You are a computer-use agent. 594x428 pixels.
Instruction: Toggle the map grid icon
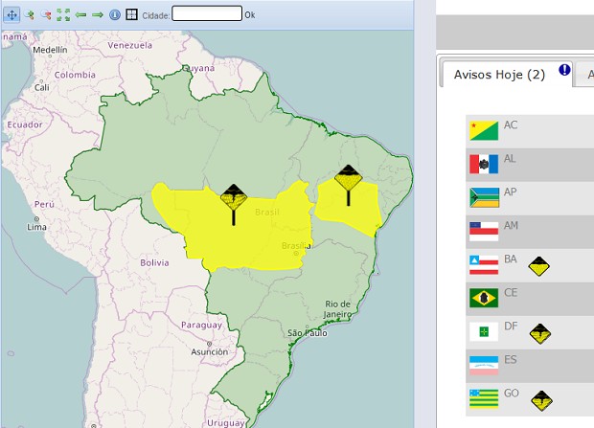coord(132,14)
